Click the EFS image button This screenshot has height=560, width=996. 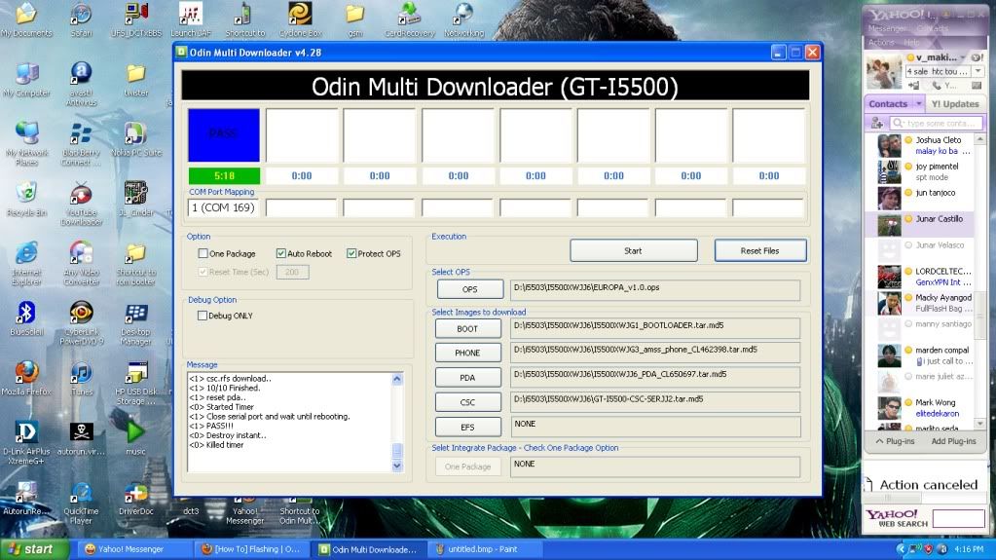(x=467, y=428)
